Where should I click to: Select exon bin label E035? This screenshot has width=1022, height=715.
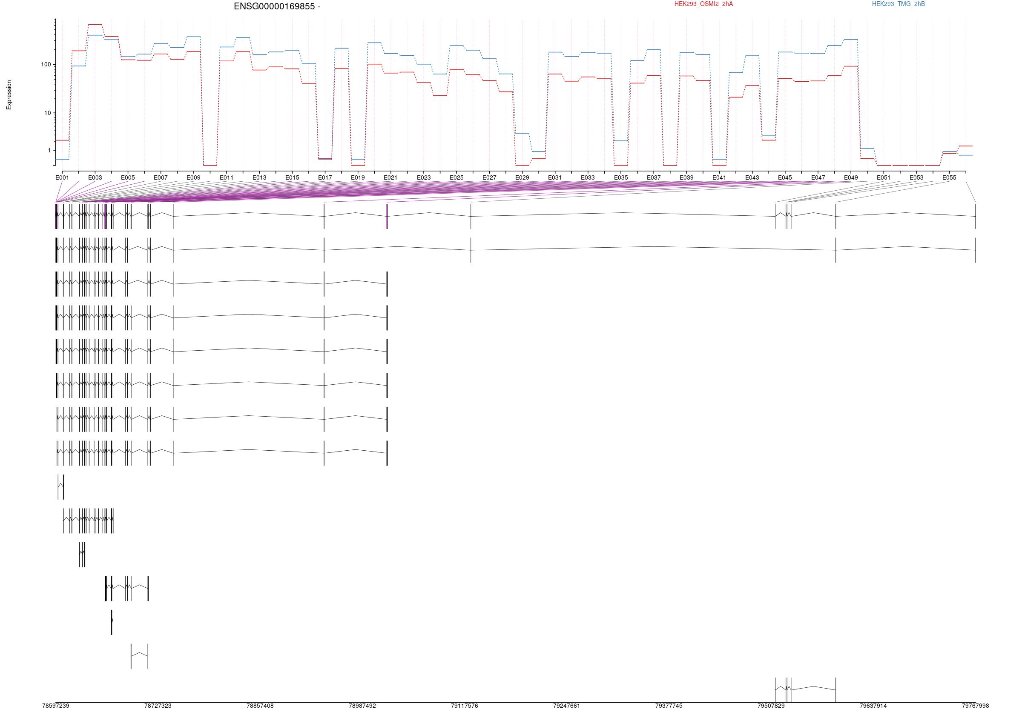click(621, 177)
